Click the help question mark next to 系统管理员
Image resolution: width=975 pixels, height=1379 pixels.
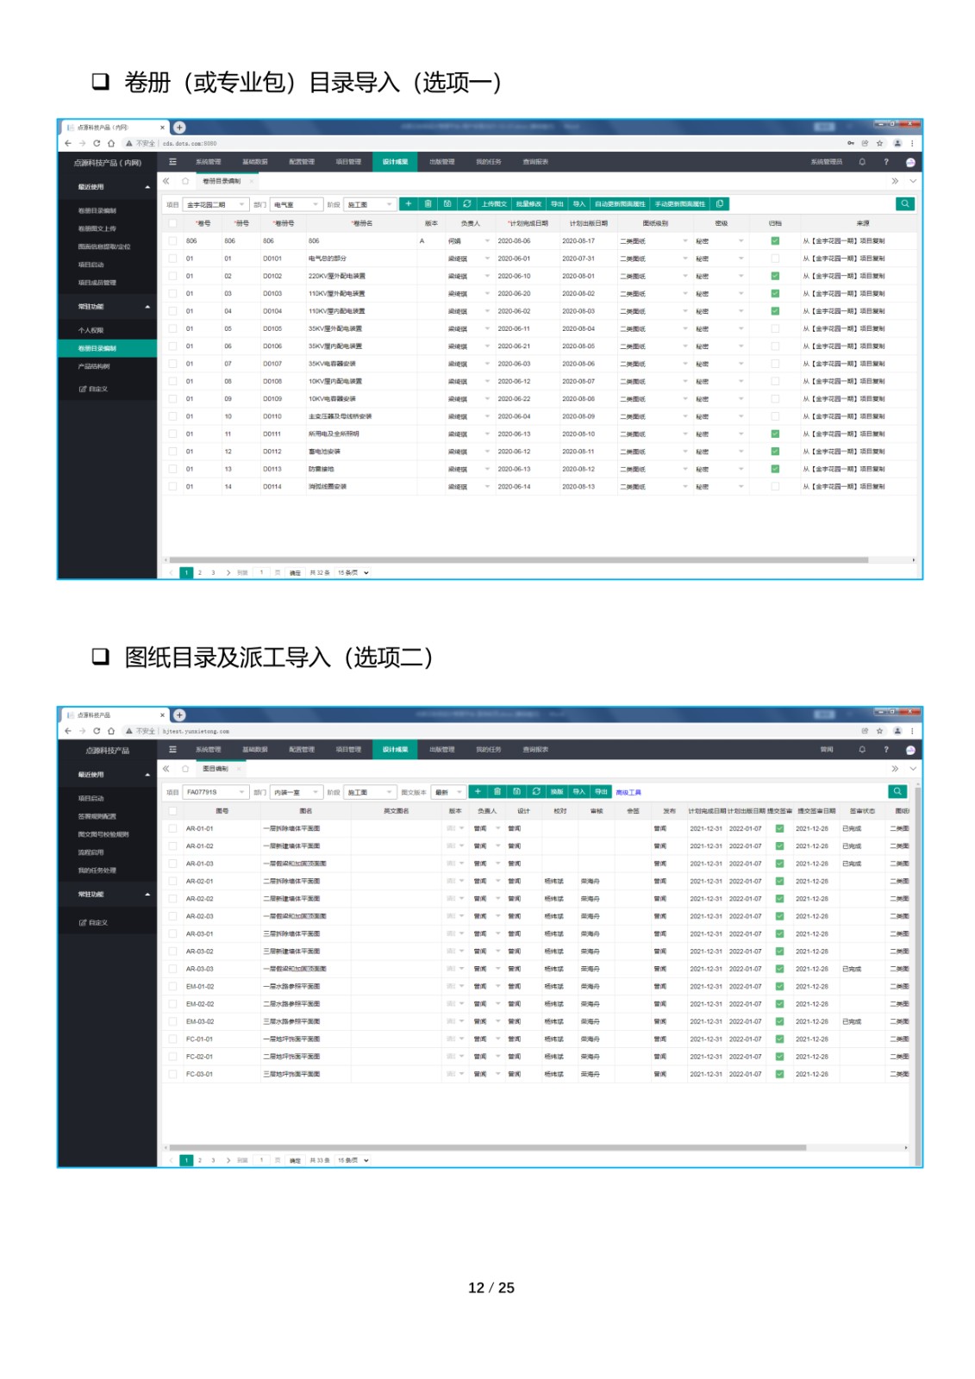(x=886, y=162)
